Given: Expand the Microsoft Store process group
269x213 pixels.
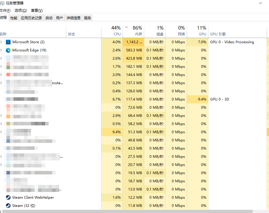Looking at the screenshot, I should (x=2, y=42).
